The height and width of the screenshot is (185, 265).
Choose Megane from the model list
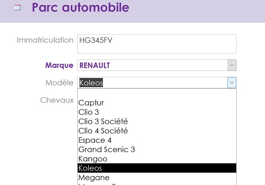[157, 178]
